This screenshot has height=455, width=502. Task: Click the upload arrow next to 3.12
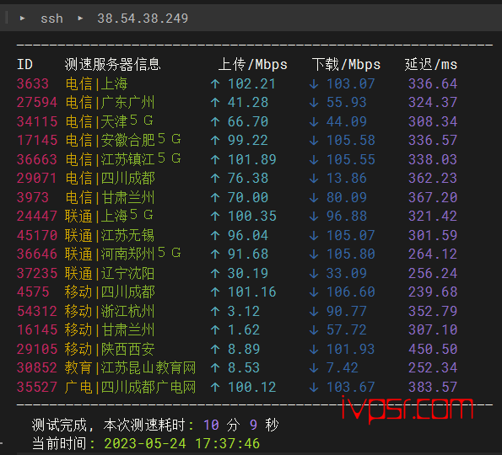(x=215, y=311)
